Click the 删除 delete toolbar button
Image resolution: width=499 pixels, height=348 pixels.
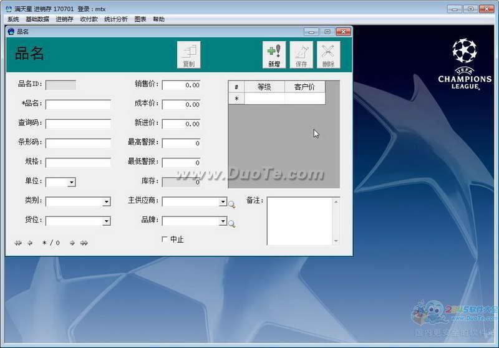[x=329, y=55]
